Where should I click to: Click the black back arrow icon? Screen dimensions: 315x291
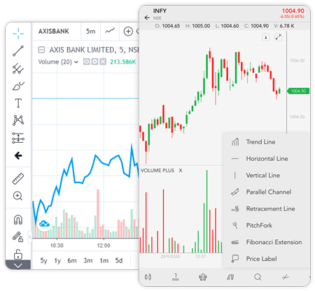click(18, 155)
